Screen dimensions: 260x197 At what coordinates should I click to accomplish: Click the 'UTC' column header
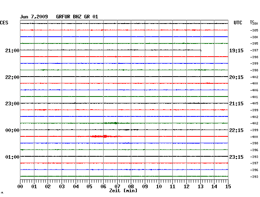[238, 23]
